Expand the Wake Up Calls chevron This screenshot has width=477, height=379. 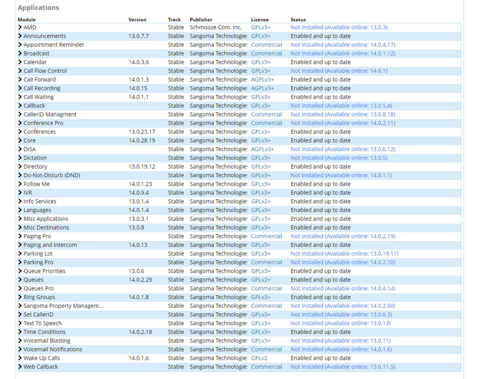coord(20,358)
